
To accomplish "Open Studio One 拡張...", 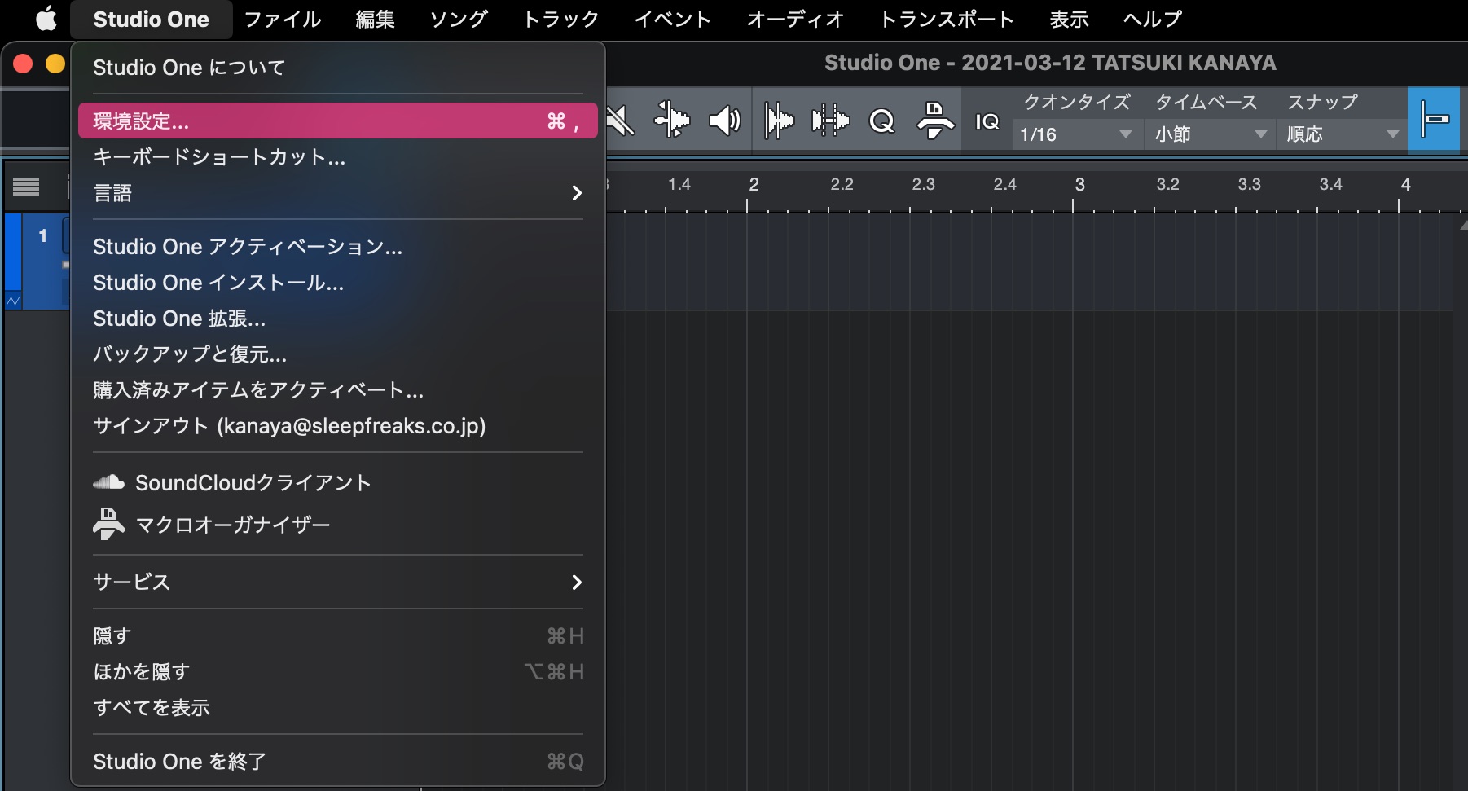I will pos(338,319).
